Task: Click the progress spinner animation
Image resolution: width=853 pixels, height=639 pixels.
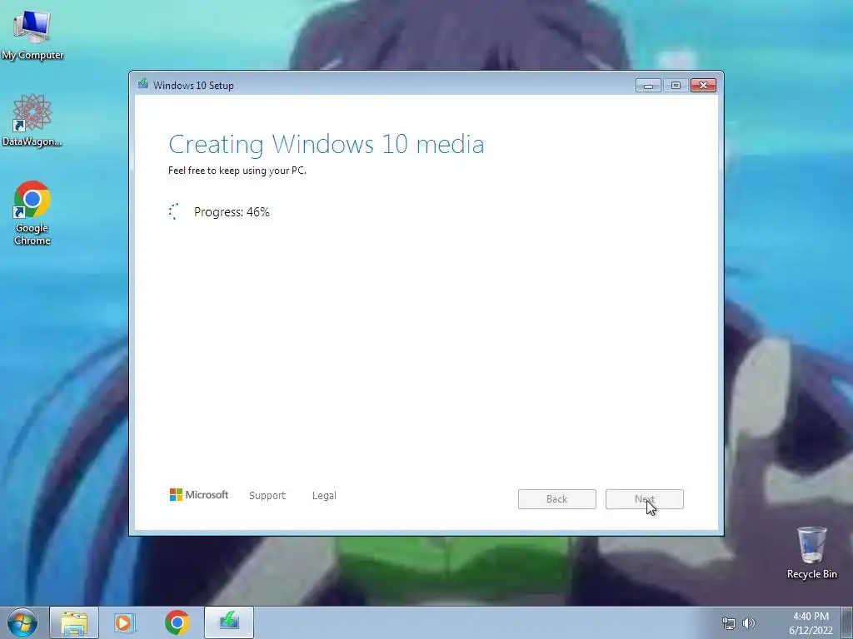Action: (x=173, y=211)
